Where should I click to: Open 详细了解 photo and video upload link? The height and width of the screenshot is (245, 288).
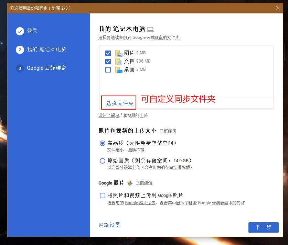107,115
